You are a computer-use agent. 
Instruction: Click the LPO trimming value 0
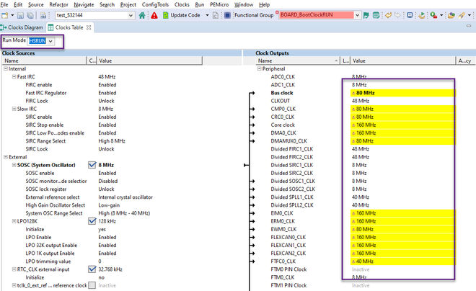[100, 261]
